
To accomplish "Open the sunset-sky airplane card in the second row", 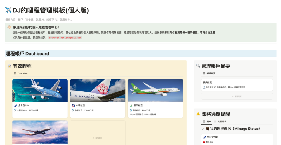I will pyautogui.click(x=40, y=132).
